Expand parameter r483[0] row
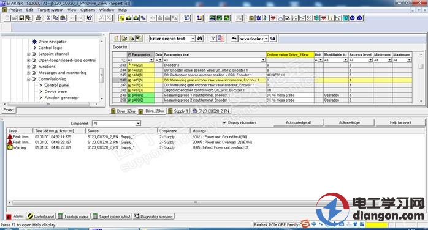The height and width of the screenshot is (230, 428). 129,70
